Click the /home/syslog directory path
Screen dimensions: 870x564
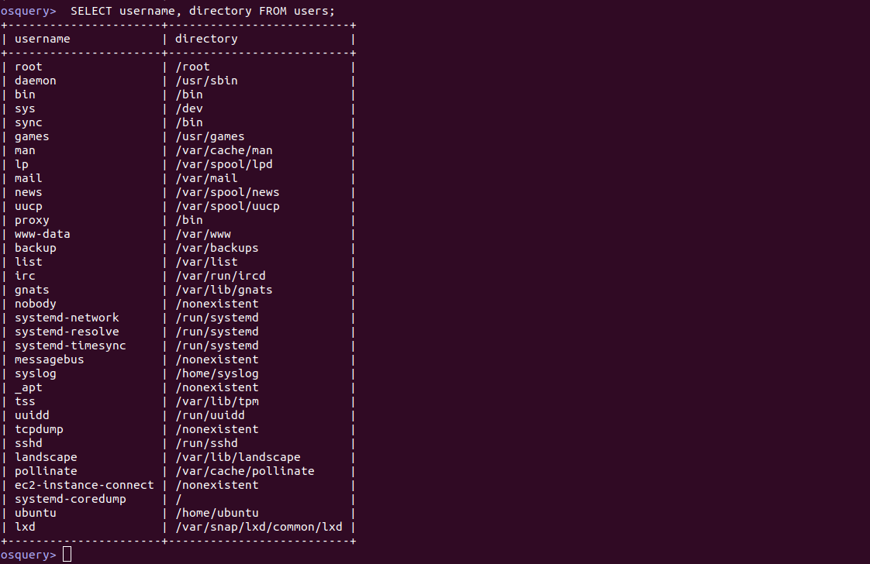[217, 373]
